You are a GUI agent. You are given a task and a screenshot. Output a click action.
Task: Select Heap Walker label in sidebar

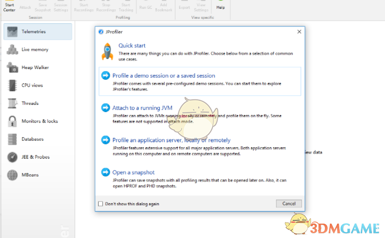pos(35,67)
